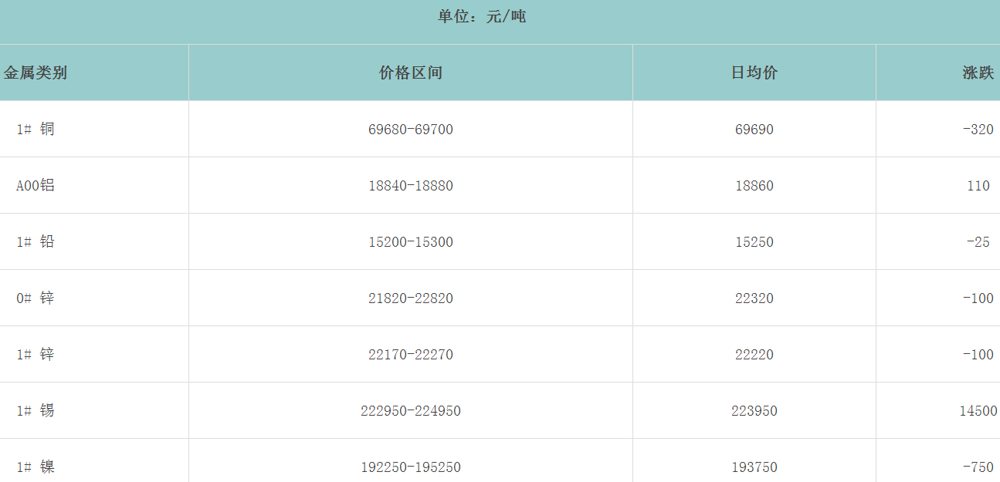Click the price range 18840-18880
The height and width of the screenshot is (482, 1000).
click(410, 186)
